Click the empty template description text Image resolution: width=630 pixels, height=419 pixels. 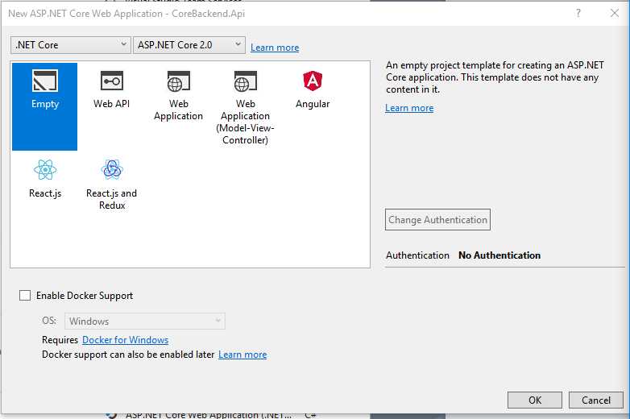[x=495, y=77]
